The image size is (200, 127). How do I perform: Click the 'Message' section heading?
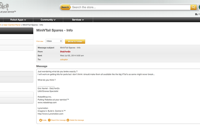42,66
